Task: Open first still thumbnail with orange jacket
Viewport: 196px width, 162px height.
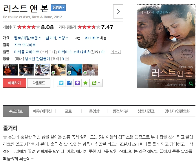Action: point(10,70)
